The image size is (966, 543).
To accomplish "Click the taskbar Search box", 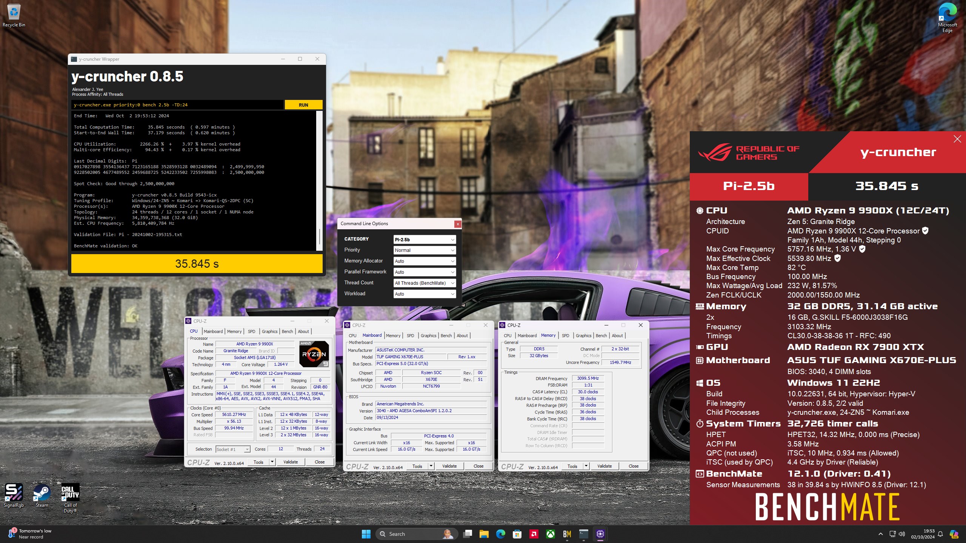I will pos(417,534).
